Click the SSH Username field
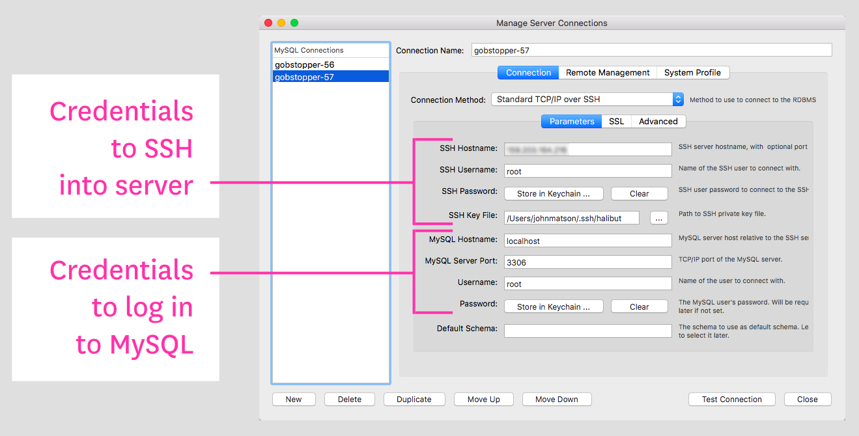859x436 pixels. (x=587, y=171)
